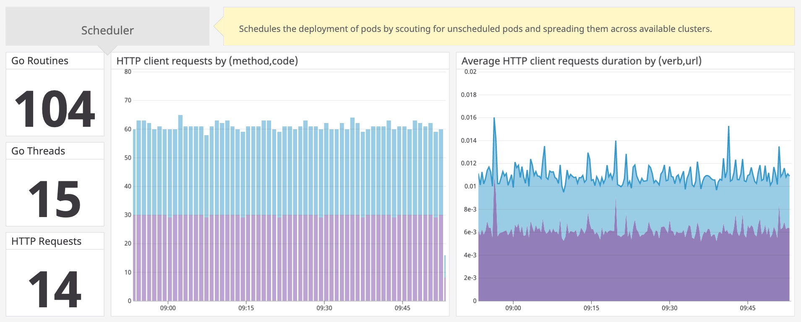Screen dimensions: 801x322
Task: Open HTTP client requests by (method,code) title
Action: point(207,61)
